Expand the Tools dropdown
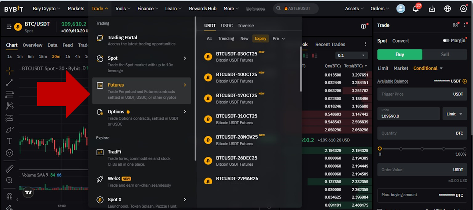This screenshot has height=210, width=473. 122,9
